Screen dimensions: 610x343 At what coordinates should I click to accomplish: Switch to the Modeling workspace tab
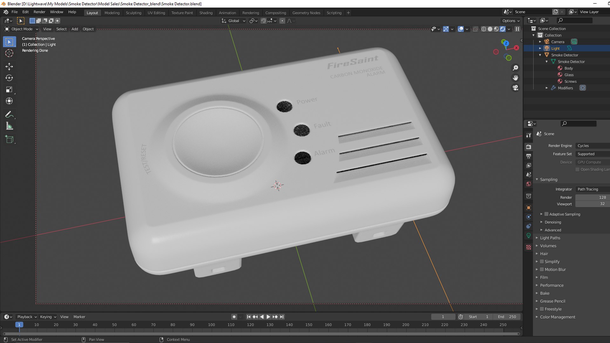pos(112,13)
